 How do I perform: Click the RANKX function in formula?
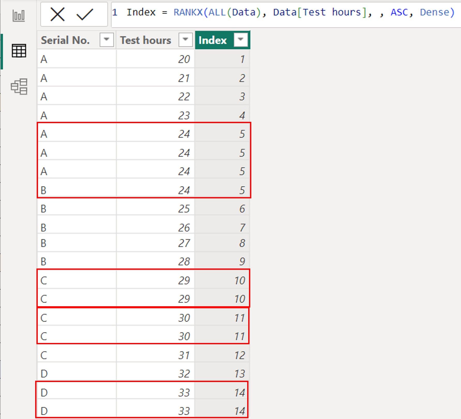[x=188, y=12]
